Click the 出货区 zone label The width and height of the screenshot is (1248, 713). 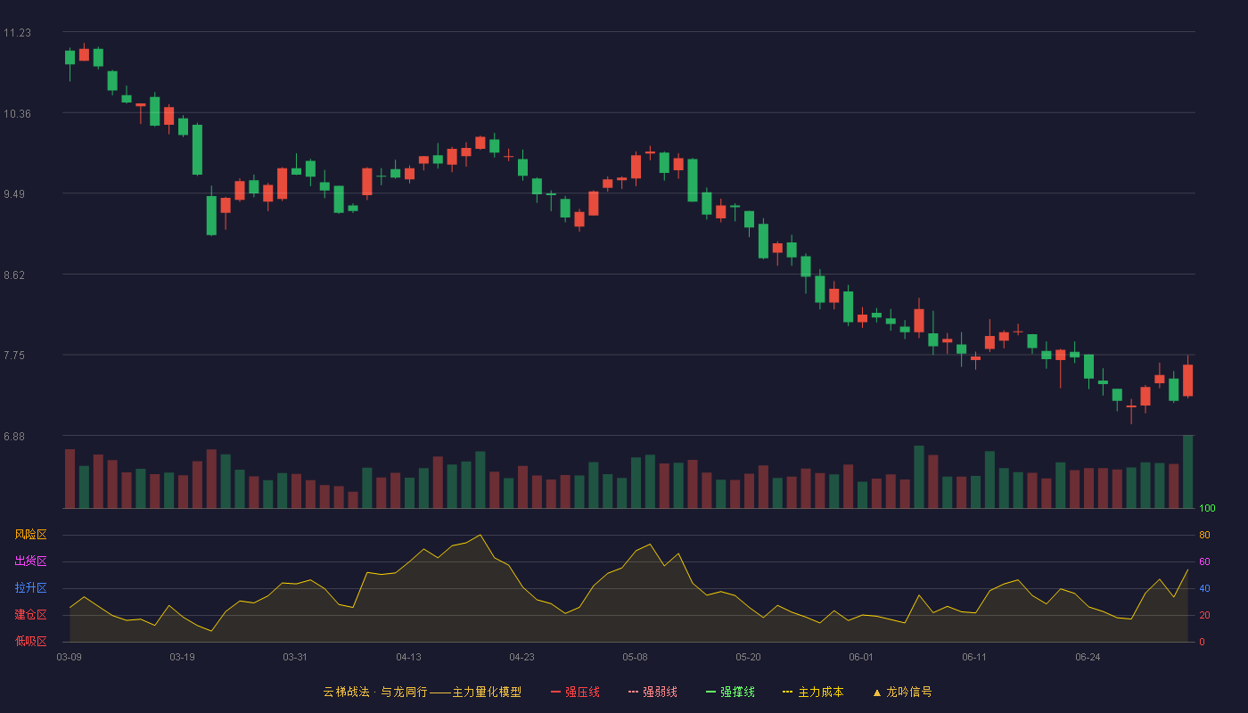[x=31, y=561]
